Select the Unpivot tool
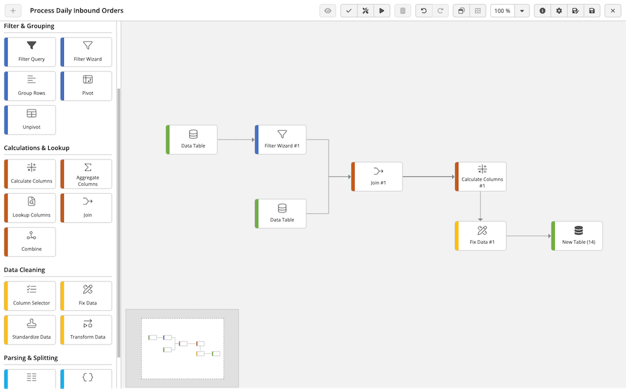 30,119
